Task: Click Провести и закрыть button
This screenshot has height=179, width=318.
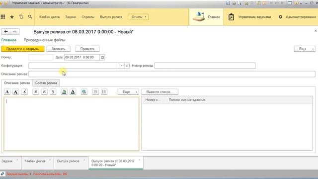Action: point(23,49)
